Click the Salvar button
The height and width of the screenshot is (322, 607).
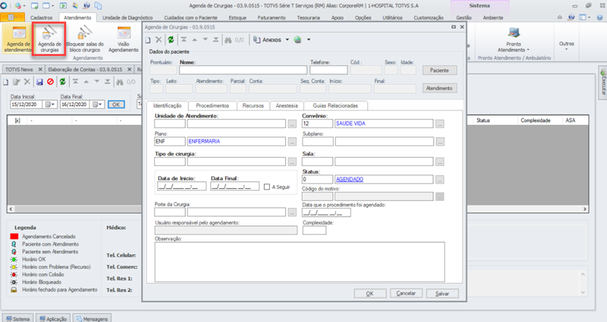pos(442,294)
